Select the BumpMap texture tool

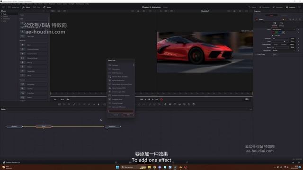coord(33,85)
